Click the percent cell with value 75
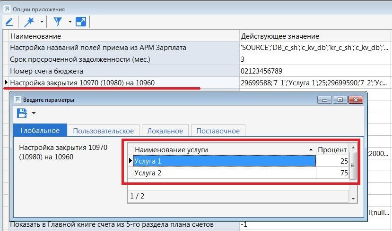392x231 pixels. pyautogui.click(x=332, y=173)
